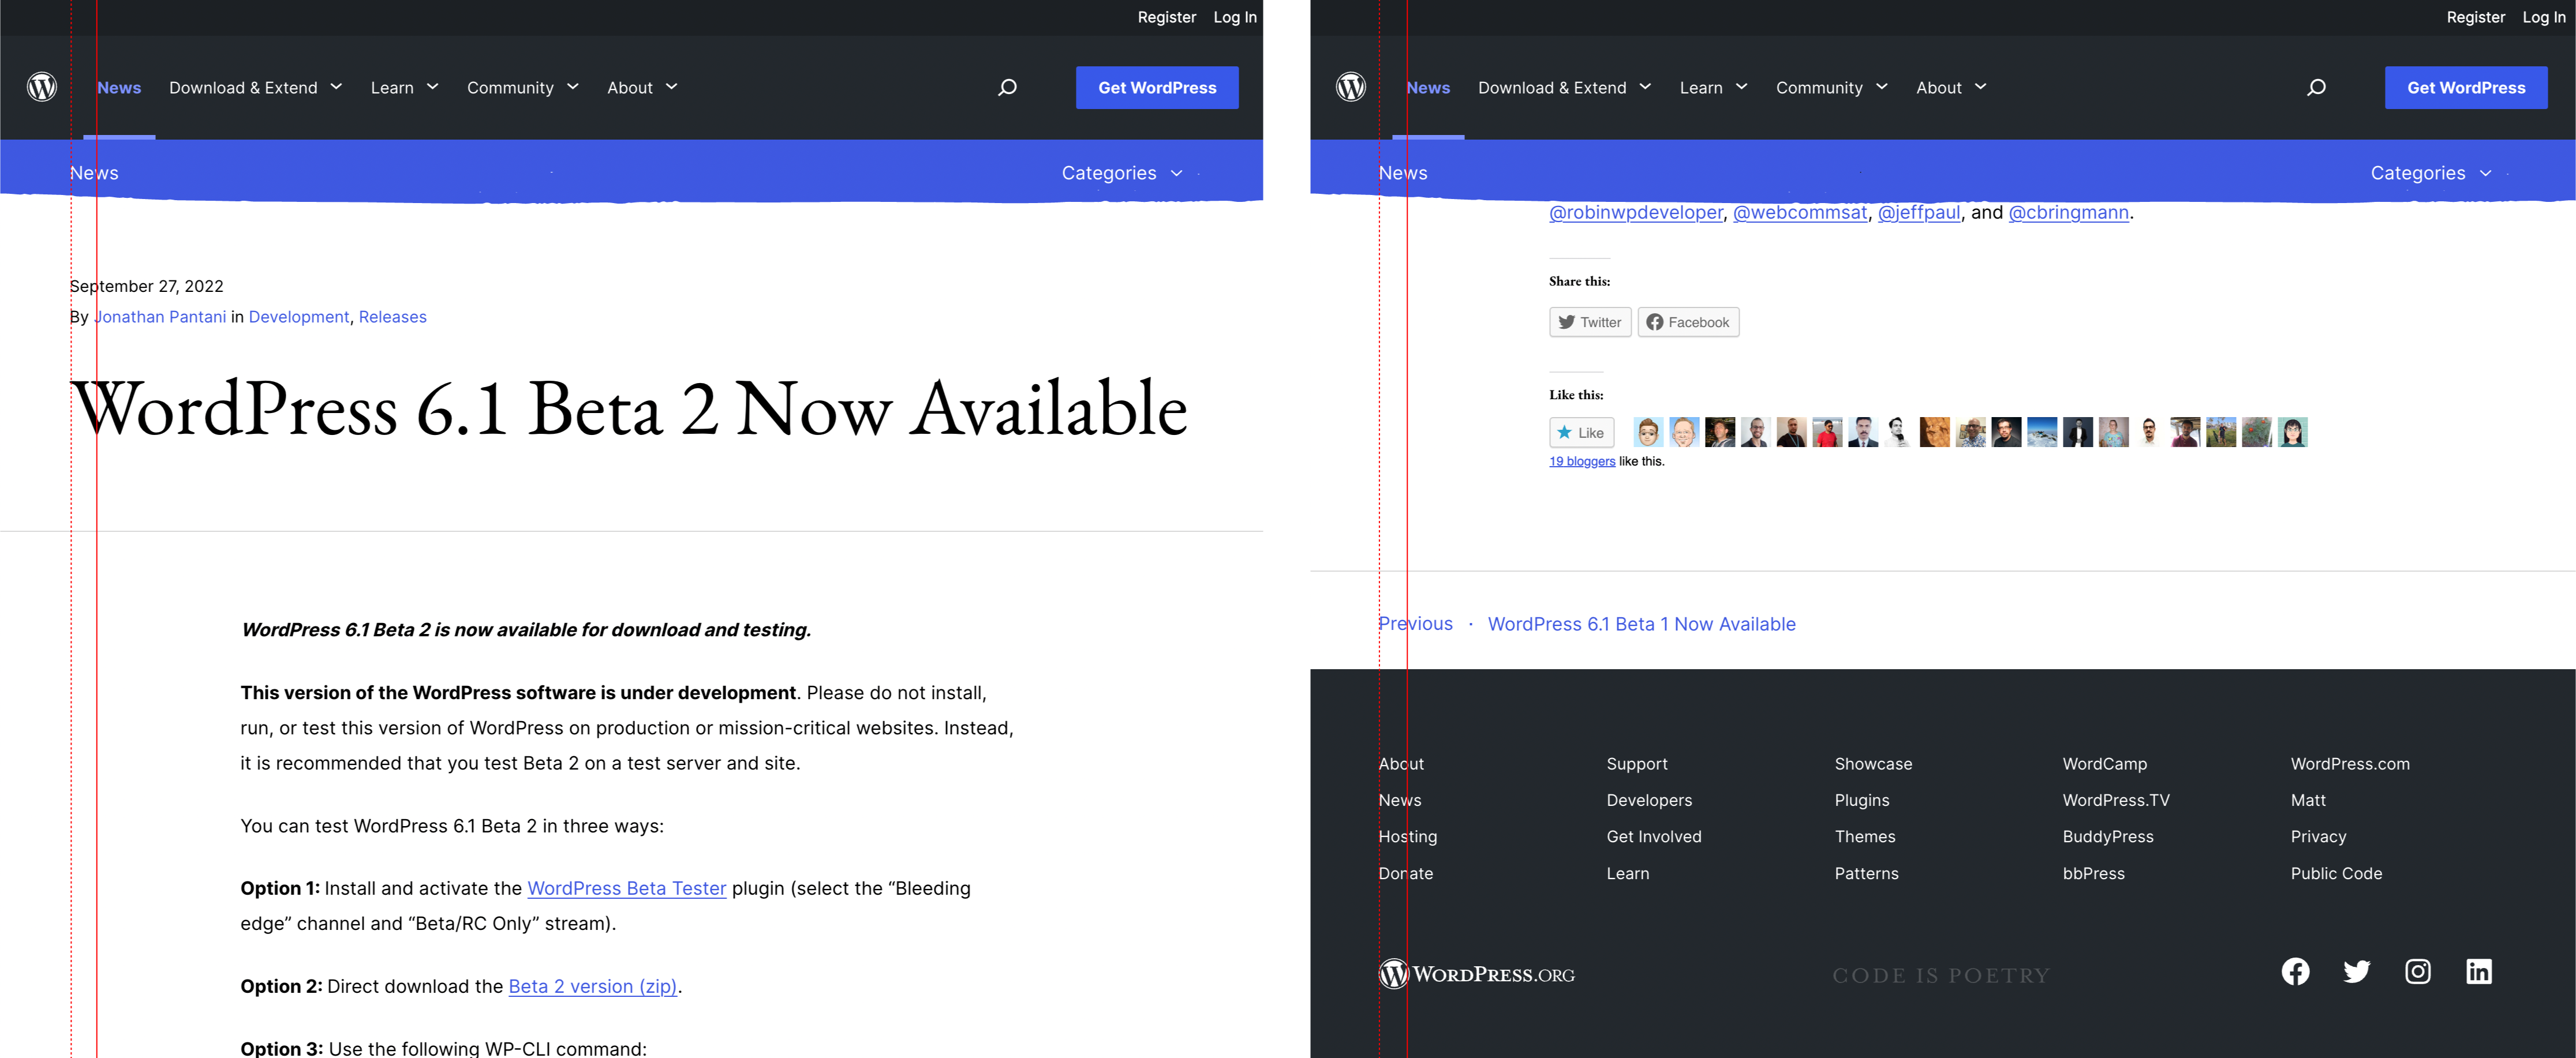Open the LinkedIn icon in the footer
This screenshot has height=1058, width=2576.
(x=2480, y=971)
